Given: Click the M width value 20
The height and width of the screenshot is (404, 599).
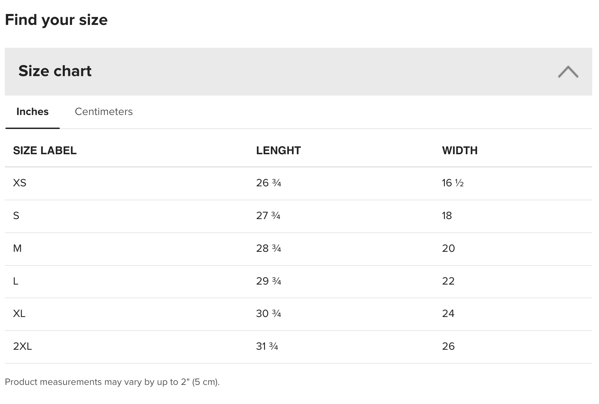Looking at the screenshot, I should click(448, 248).
